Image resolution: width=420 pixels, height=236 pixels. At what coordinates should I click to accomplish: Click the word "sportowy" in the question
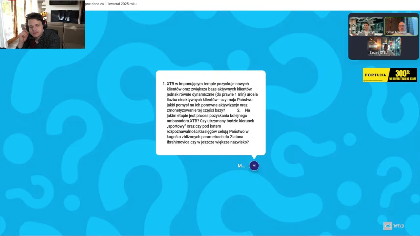pos(176,126)
